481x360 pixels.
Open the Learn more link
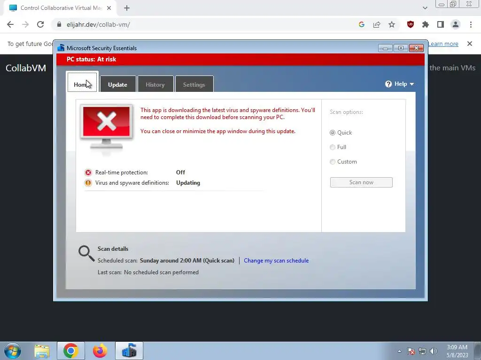coord(443,44)
